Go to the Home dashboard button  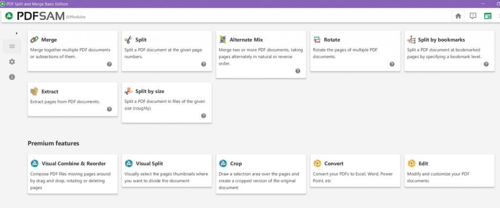(x=458, y=16)
